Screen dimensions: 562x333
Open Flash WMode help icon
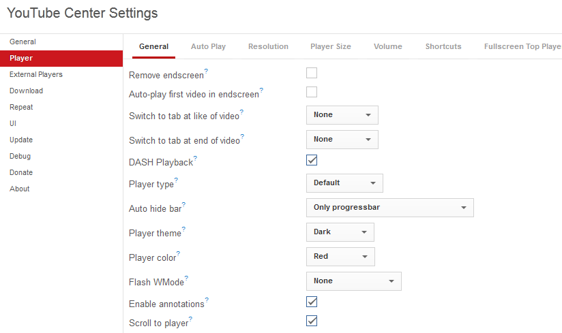[x=186, y=278]
